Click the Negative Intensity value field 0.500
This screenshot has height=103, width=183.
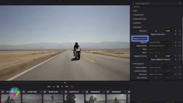click(168, 56)
